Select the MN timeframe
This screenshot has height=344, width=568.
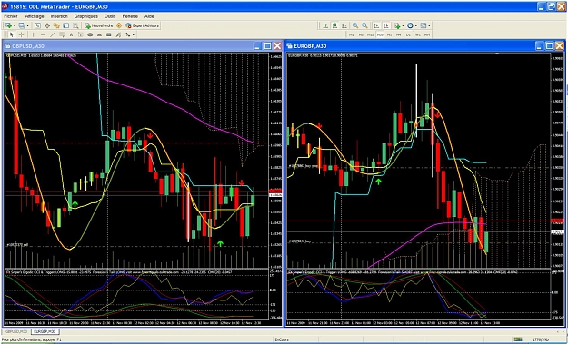coord(427,34)
